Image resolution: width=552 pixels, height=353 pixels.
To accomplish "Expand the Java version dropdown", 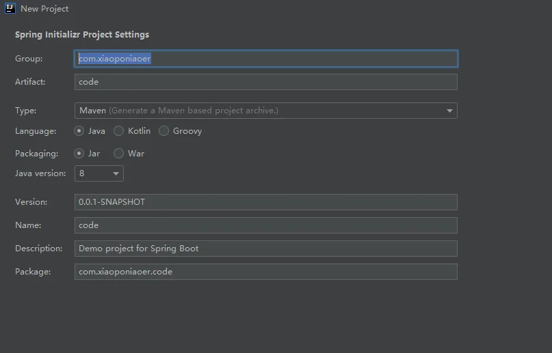I will [x=99, y=173].
